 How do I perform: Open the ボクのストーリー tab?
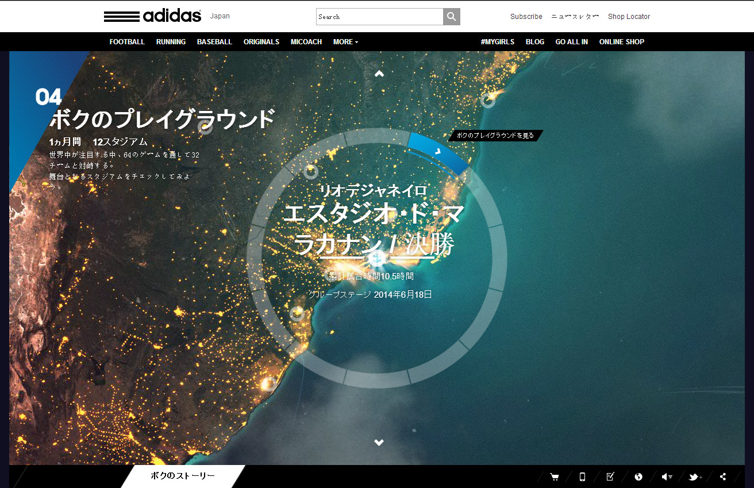[x=183, y=476]
